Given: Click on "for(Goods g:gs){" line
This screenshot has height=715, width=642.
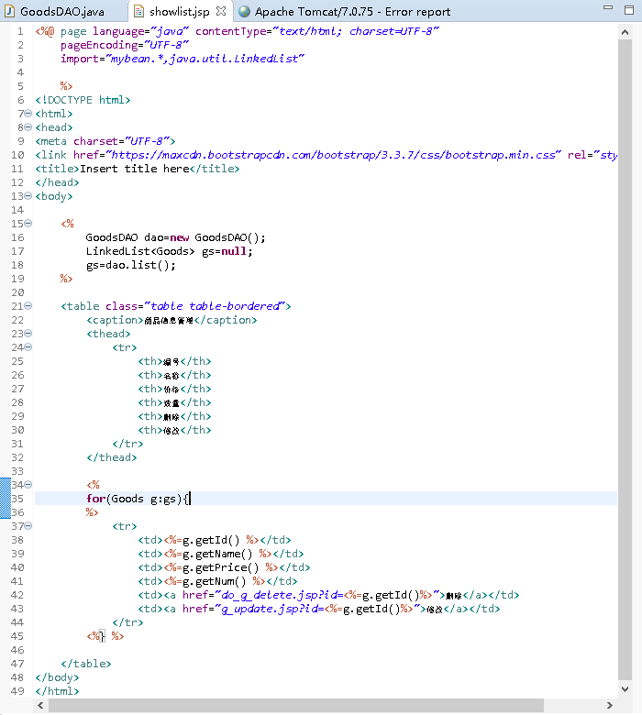Looking at the screenshot, I should click(x=138, y=499).
